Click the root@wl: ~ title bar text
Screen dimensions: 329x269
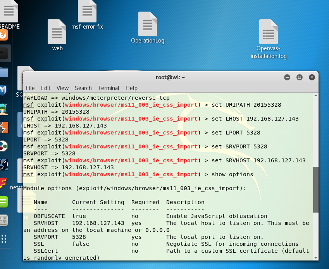click(x=170, y=77)
